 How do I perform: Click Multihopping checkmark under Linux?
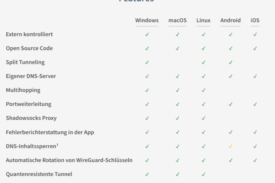[x=203, y=90]
